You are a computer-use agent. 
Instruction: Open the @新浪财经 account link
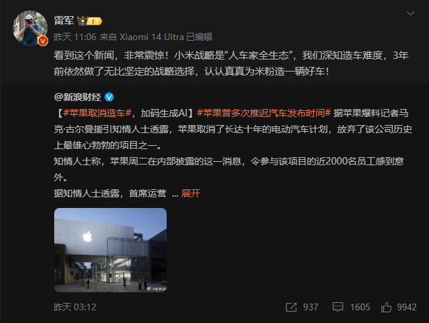[78, 97]
